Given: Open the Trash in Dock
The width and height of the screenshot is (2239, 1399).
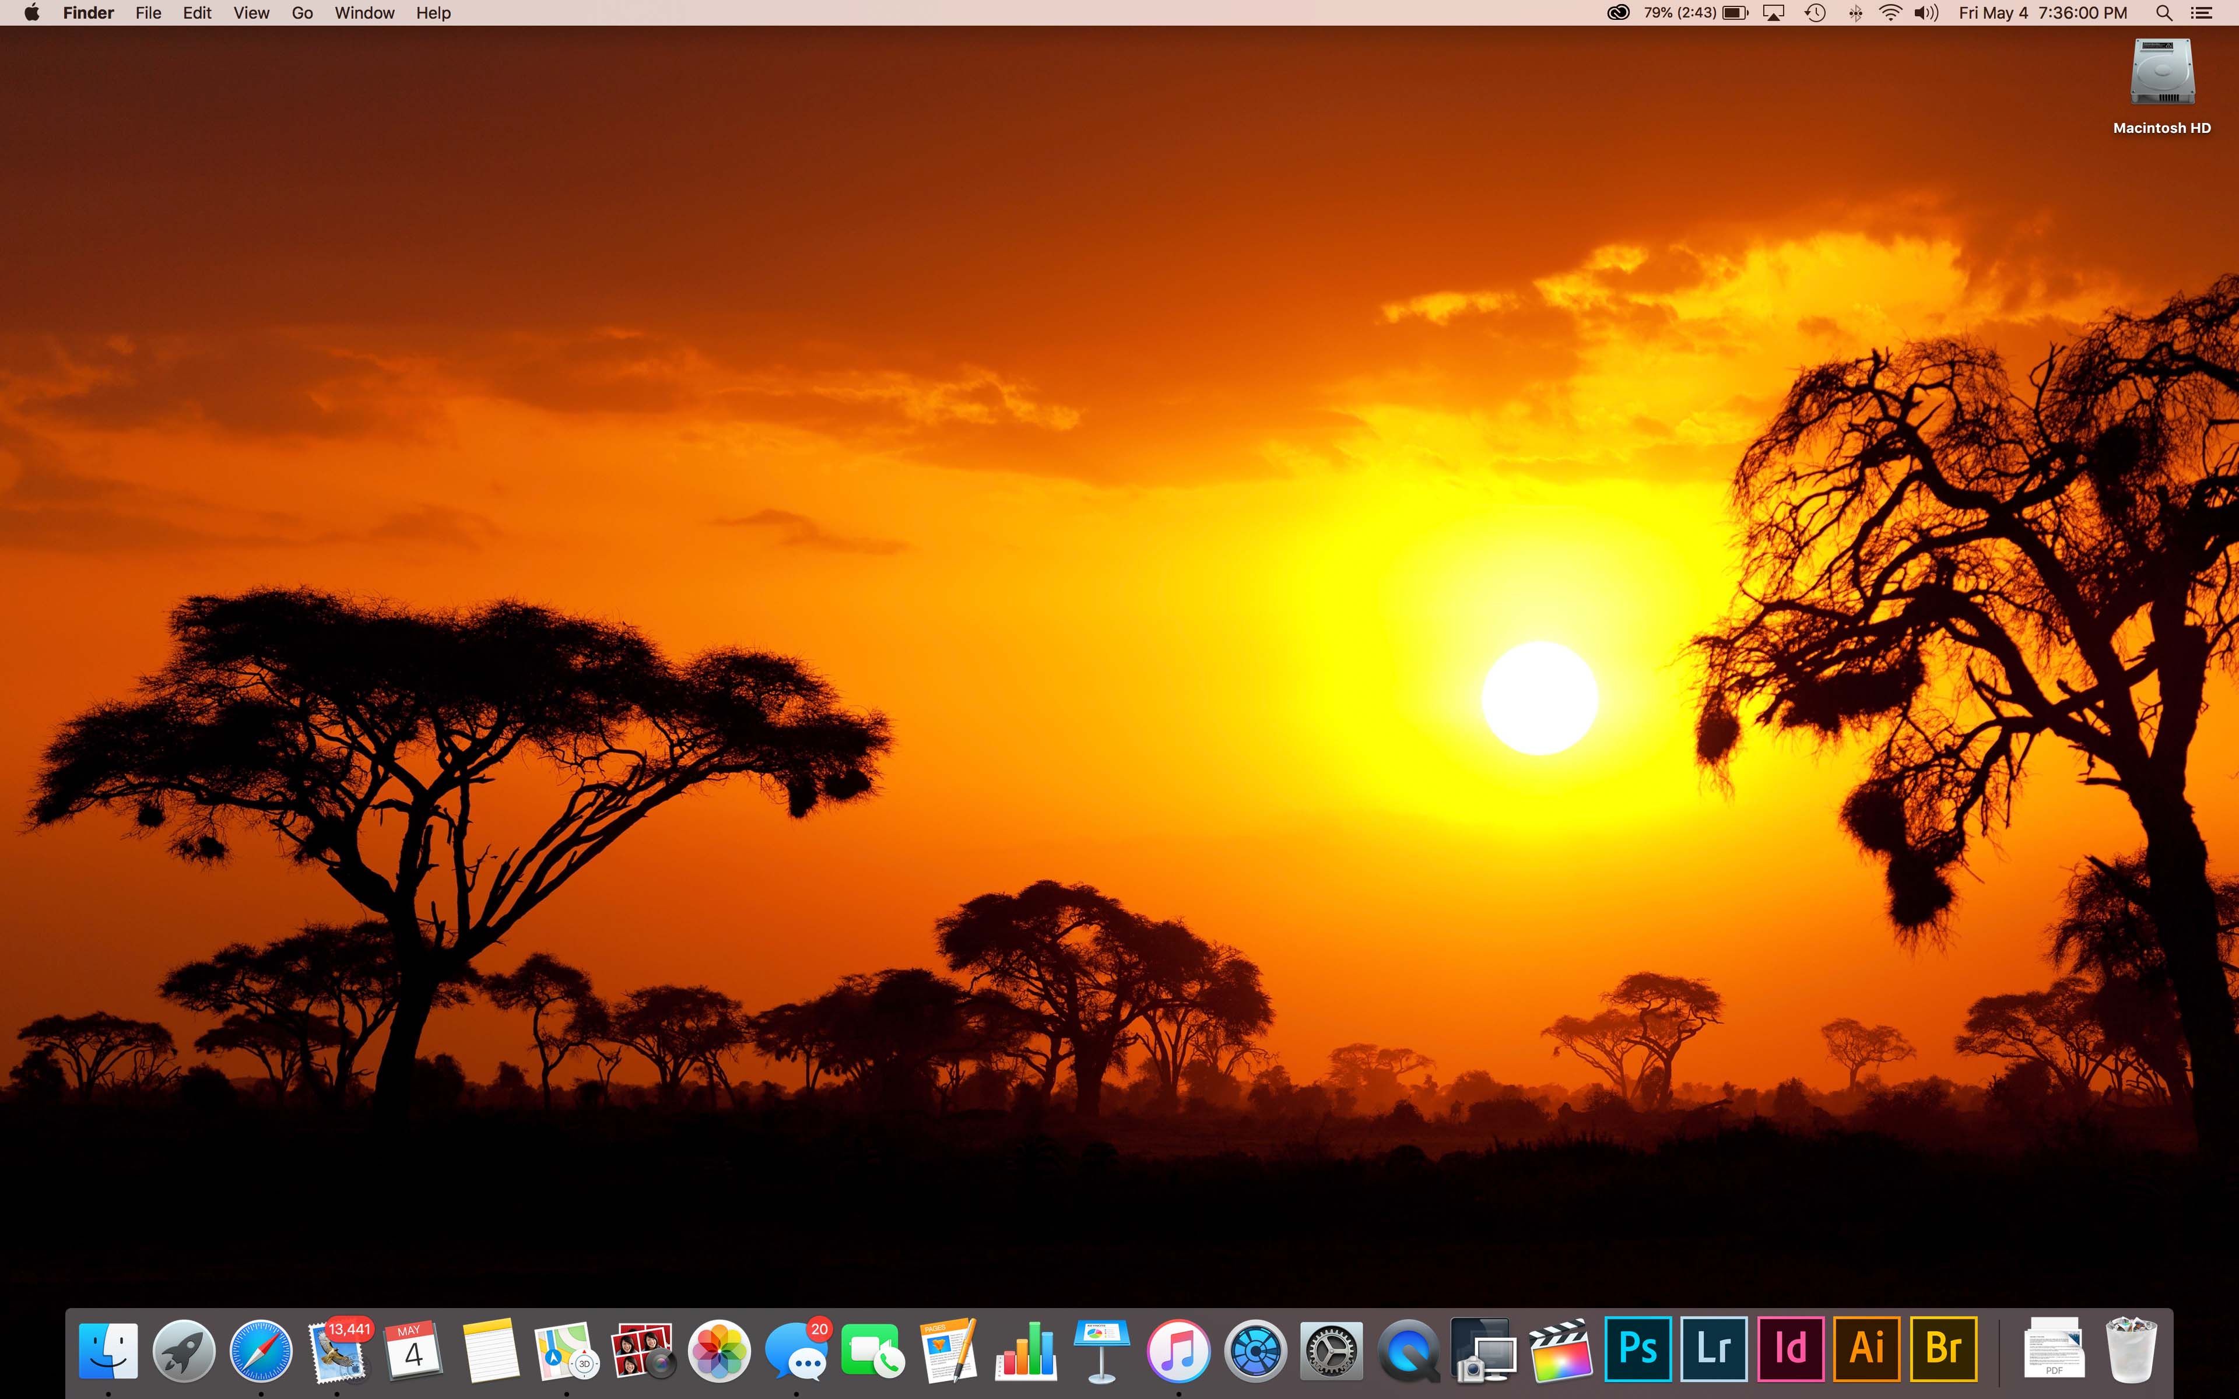Looking at the screenshot, I should click(x=2131, y=1350).
